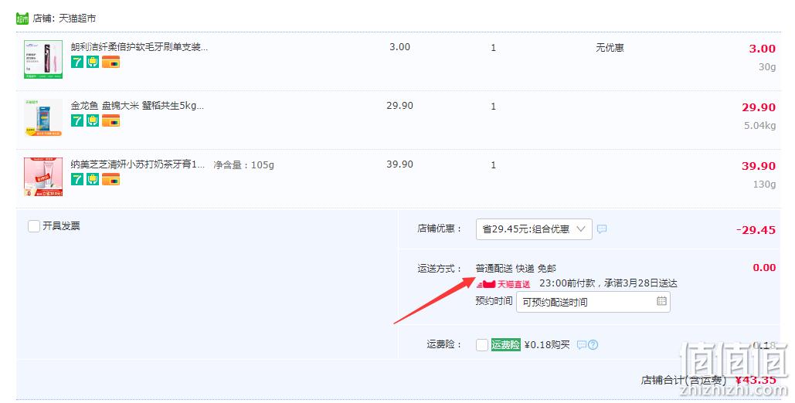Click the 可预约配送时间 delivery time field

[x=593, y=302]
